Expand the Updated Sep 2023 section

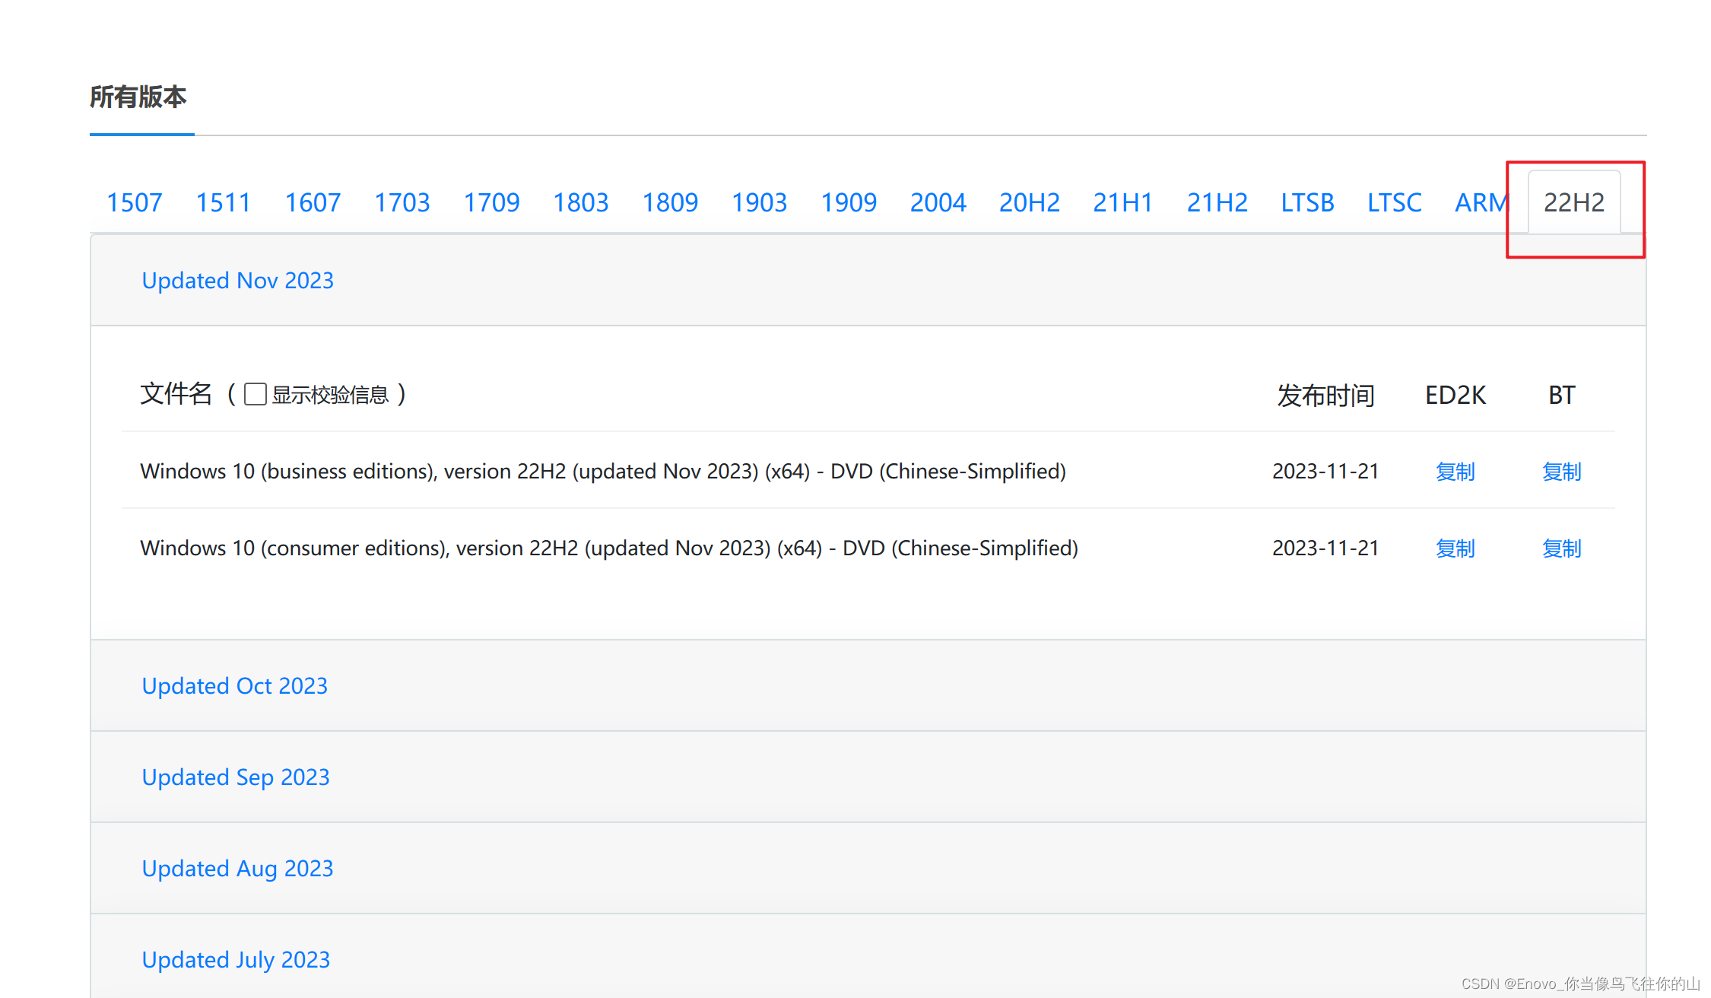[236, 777]
